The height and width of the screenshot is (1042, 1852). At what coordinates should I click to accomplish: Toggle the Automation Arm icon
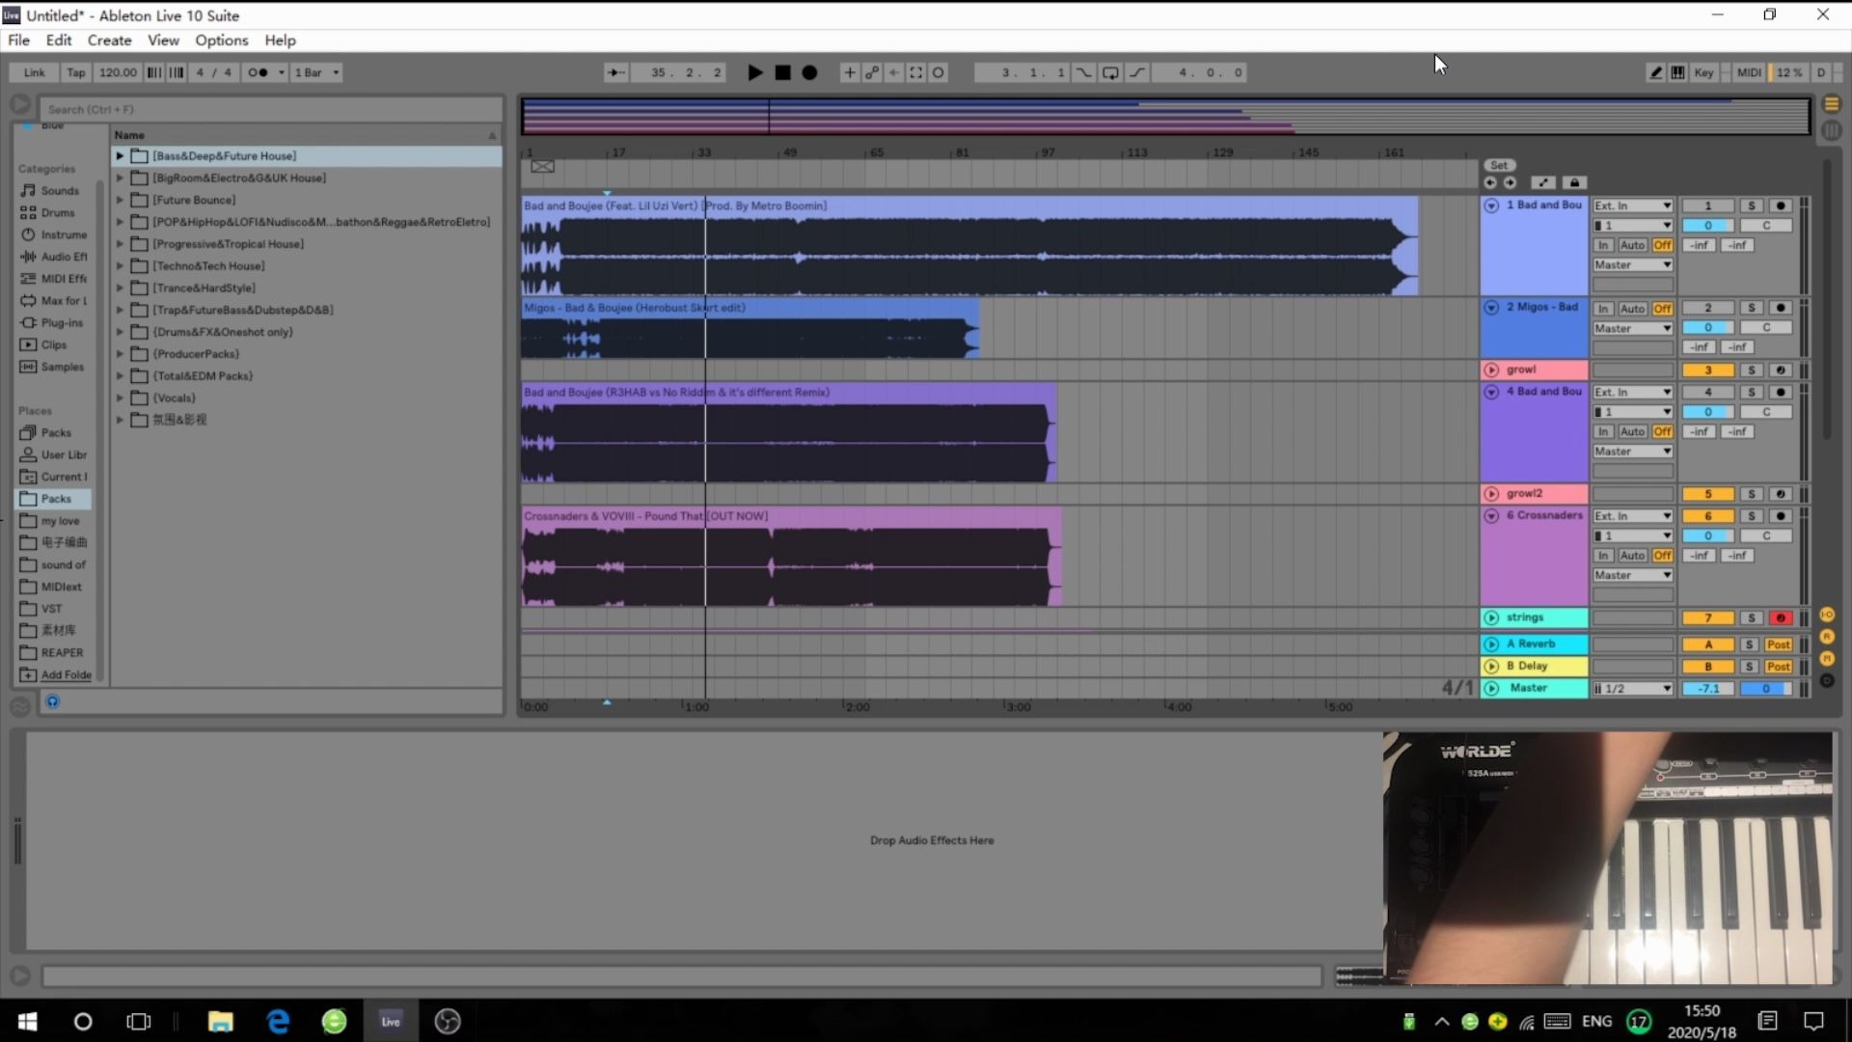pos(872,72)
